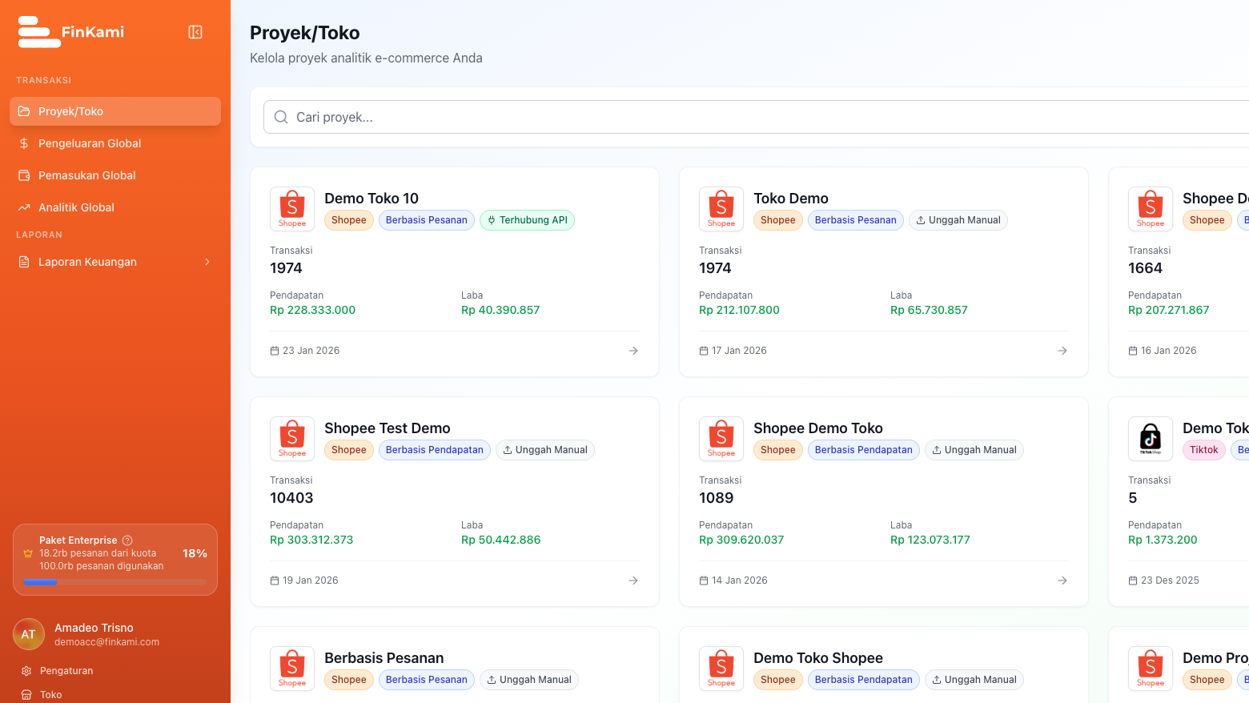Open Pengaturan settings
The width and height of the screenshot is (1249, 703).
(x=66, y=671)
